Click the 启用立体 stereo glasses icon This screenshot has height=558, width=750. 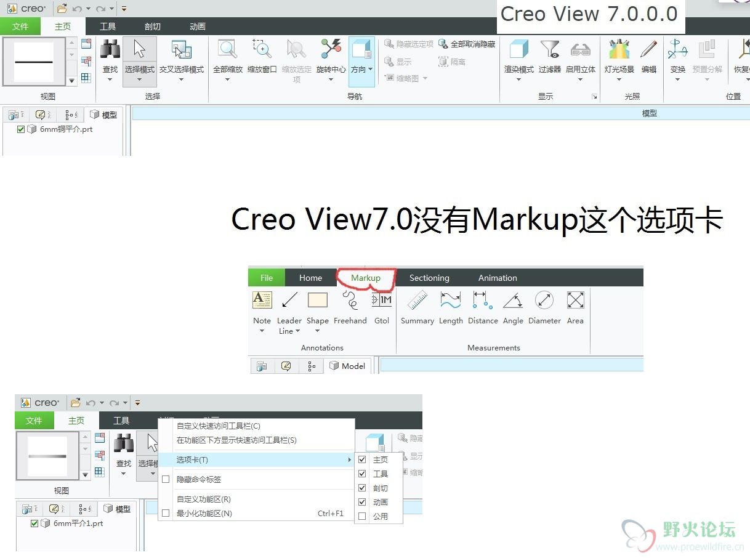pos(581,49)
